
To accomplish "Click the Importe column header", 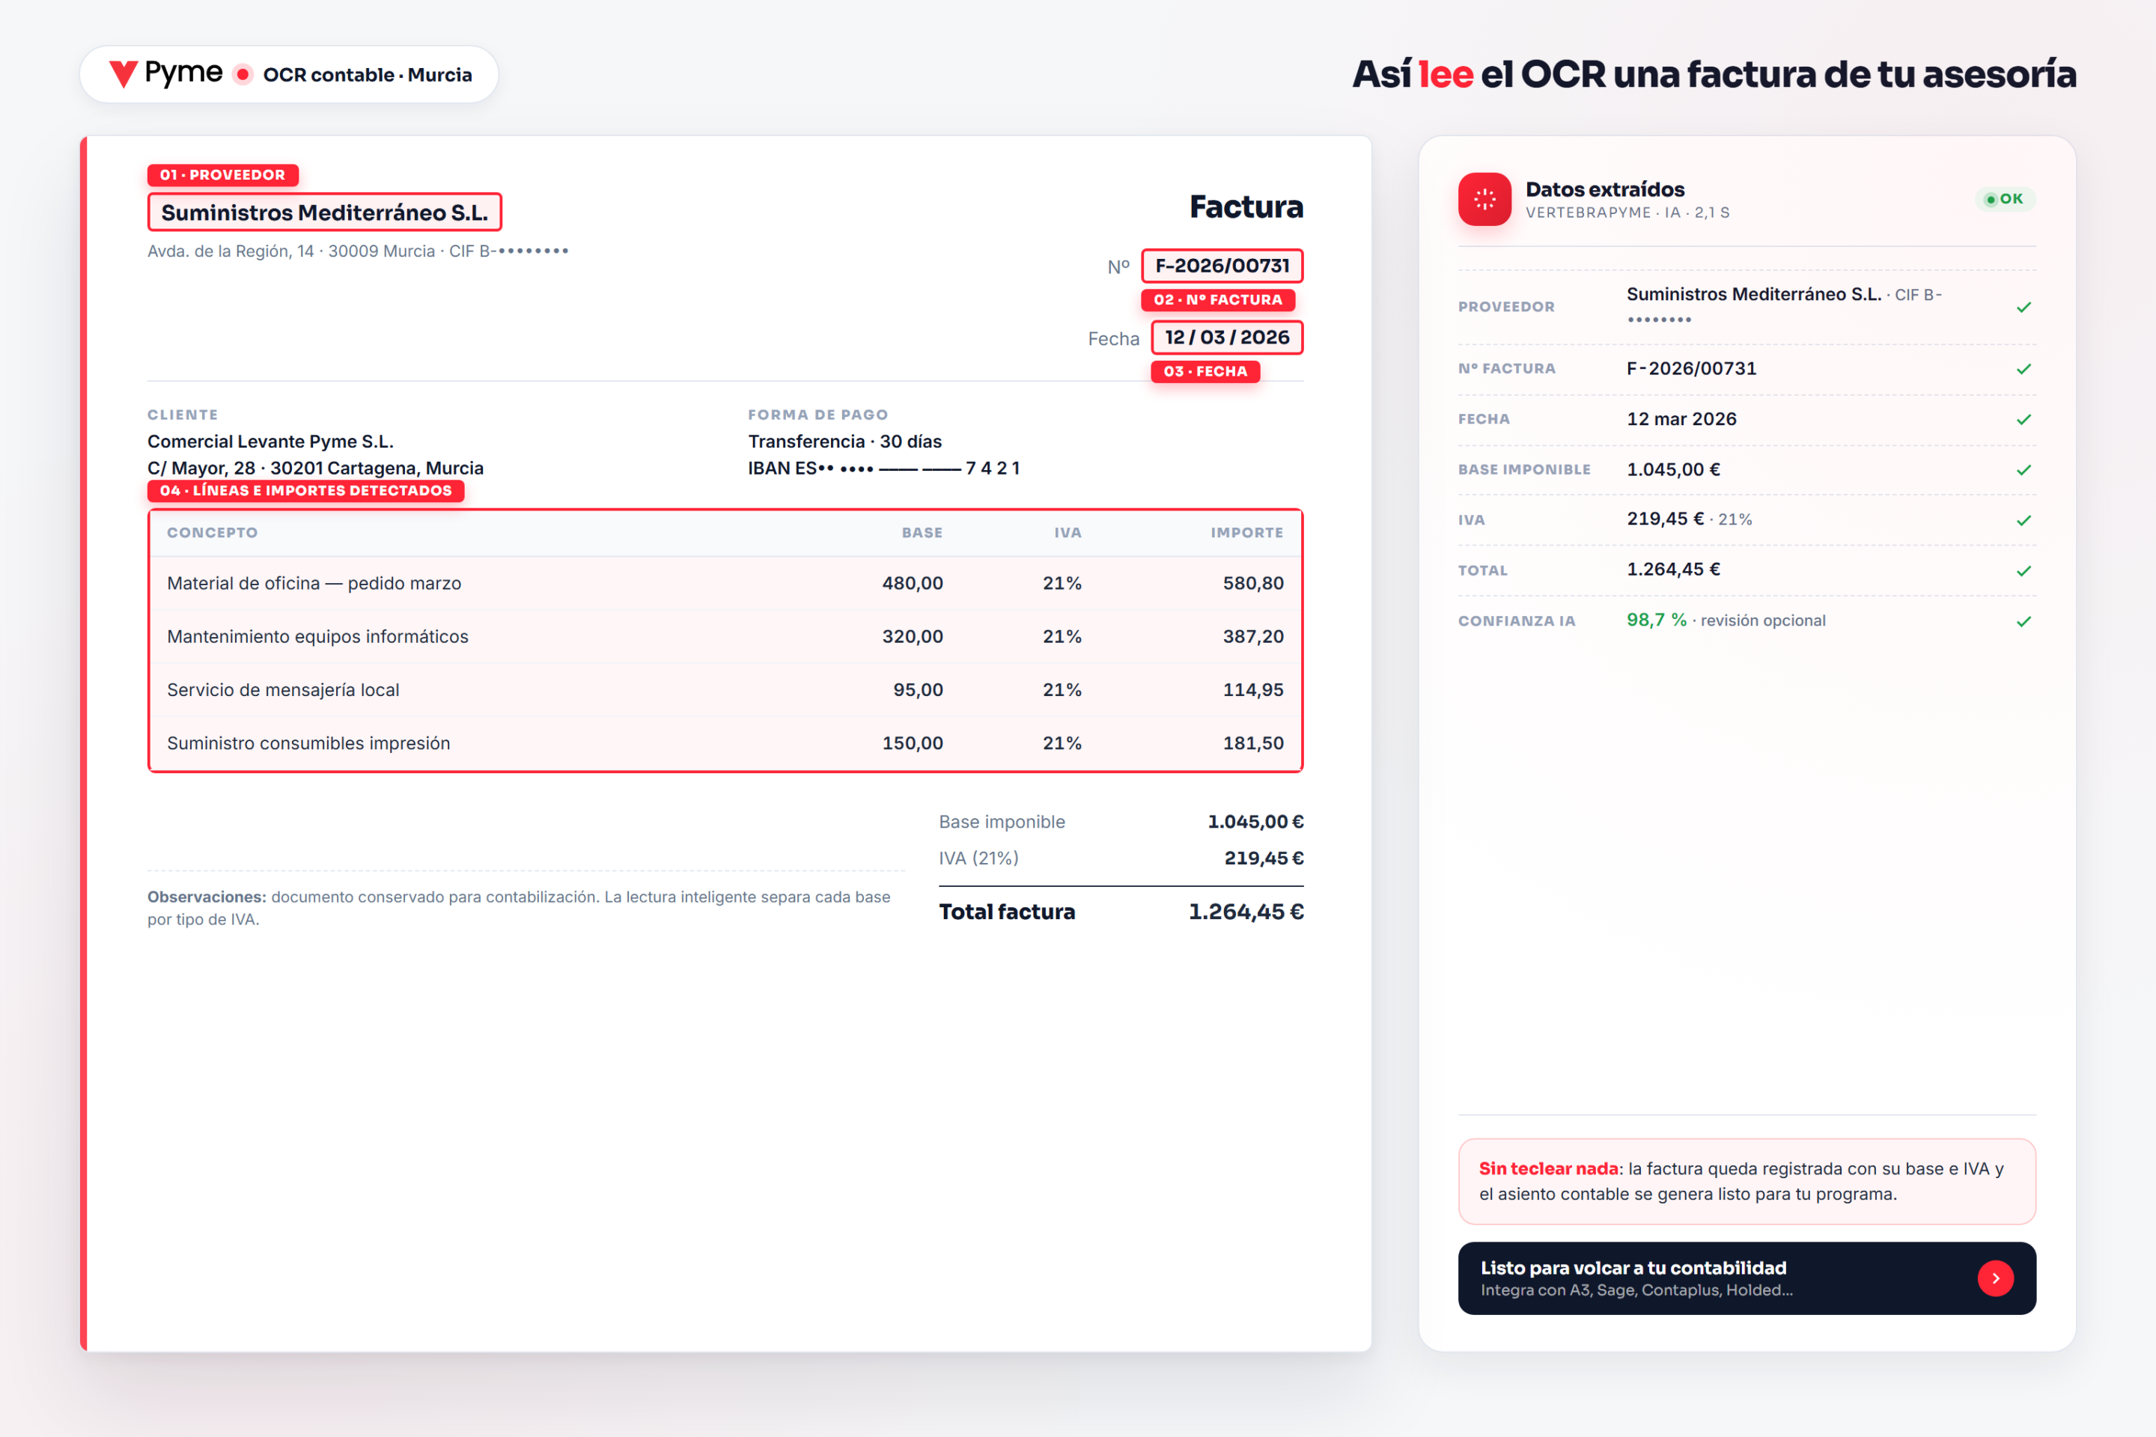I will [x=1246, y=532].
